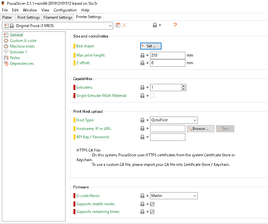Screen dimensions: 268x224
Task: Click the red marker beside Extruders
Action: coord(74,87)
